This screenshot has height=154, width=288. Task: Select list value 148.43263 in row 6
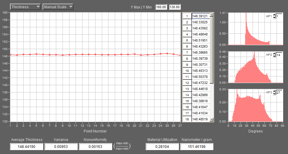(201, 46)
